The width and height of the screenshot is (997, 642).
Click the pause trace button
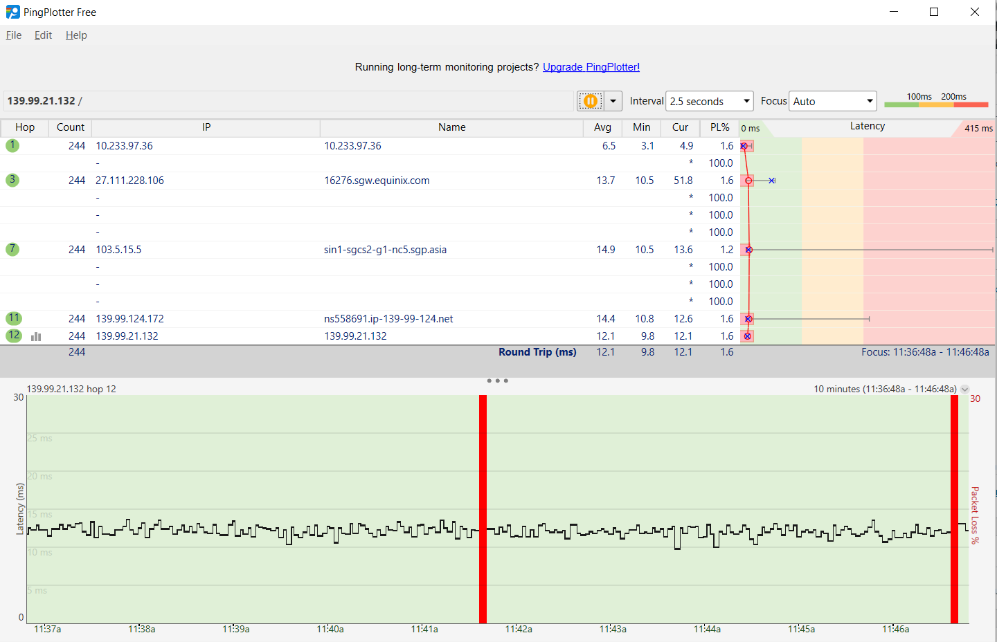[x=591, y=101]
